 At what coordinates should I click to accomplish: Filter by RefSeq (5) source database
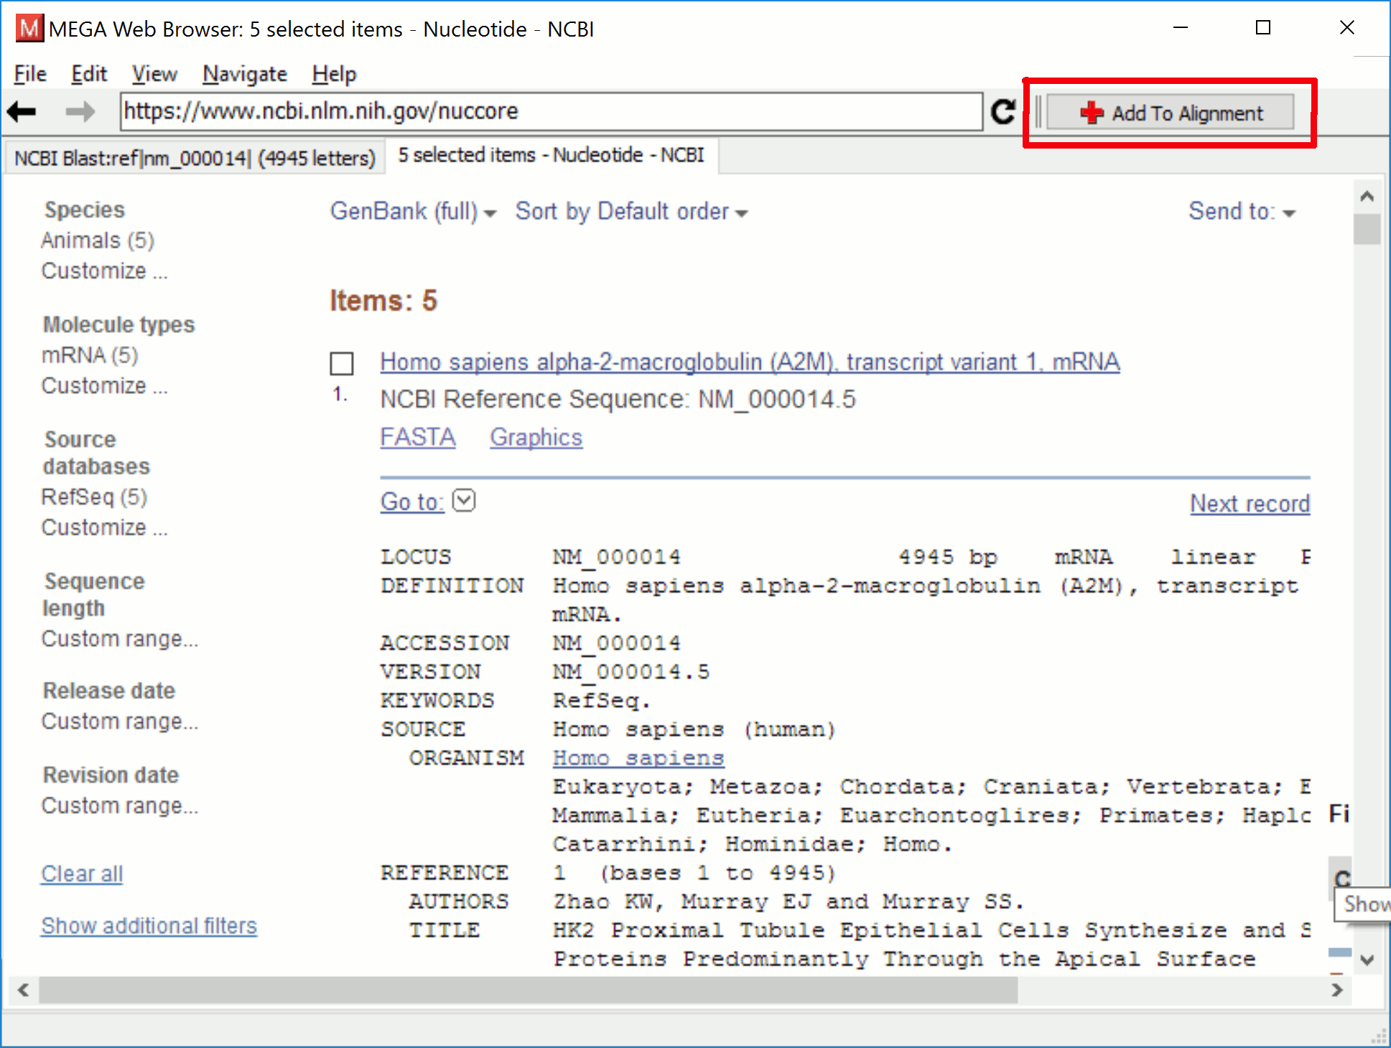(x=94, y=497)
